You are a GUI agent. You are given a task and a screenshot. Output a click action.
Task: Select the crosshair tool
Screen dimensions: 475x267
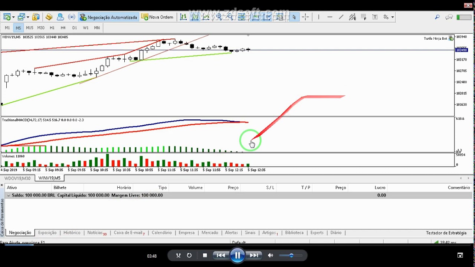[x=305, y=17]
